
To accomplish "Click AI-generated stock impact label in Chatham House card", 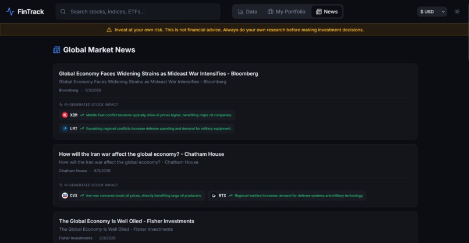I will tap(91, 185).
